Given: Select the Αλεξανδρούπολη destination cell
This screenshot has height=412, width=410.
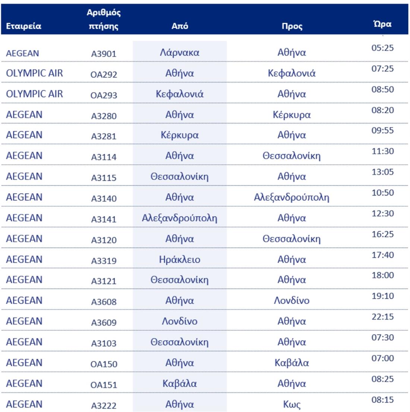Looking at the screenshot, I should click(x=291, y=197).
